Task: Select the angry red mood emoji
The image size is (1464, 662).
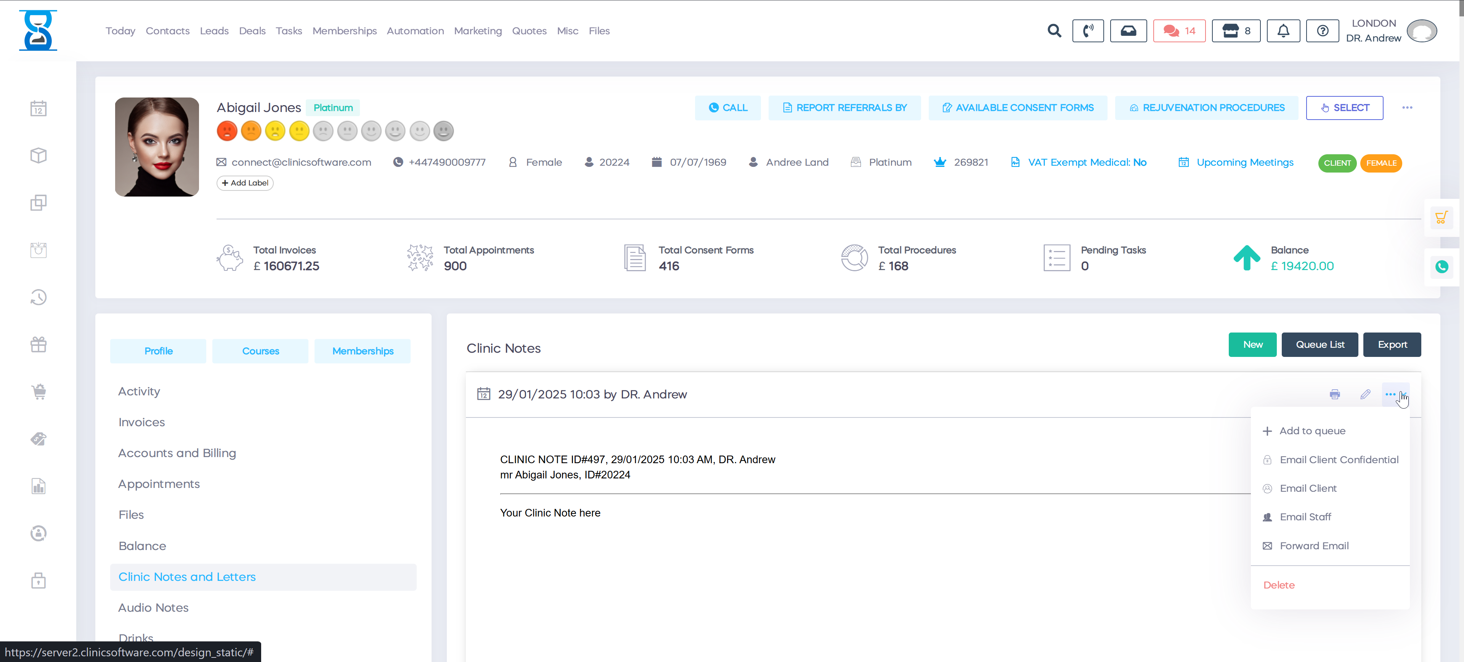Action: click(x=227, y=131)
